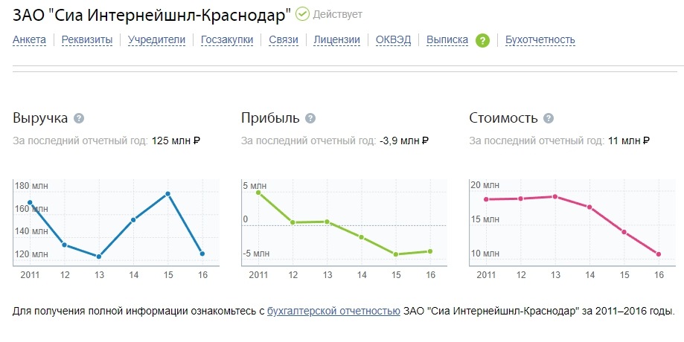684x342 pixels.
Task: Select the 2015 peak point on revenue chart
Action: coord(168,194)
